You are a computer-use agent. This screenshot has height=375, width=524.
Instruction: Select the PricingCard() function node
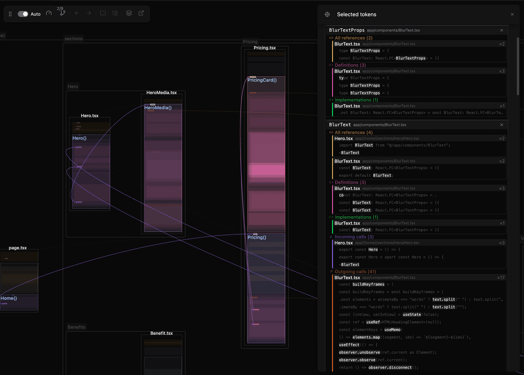(262, 80)
